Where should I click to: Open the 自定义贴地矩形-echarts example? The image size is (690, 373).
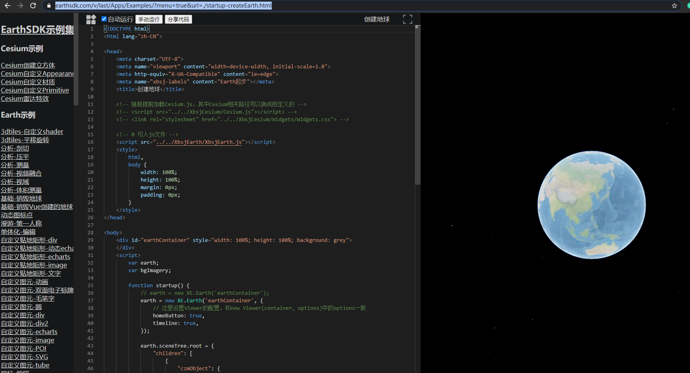(35, 257)
